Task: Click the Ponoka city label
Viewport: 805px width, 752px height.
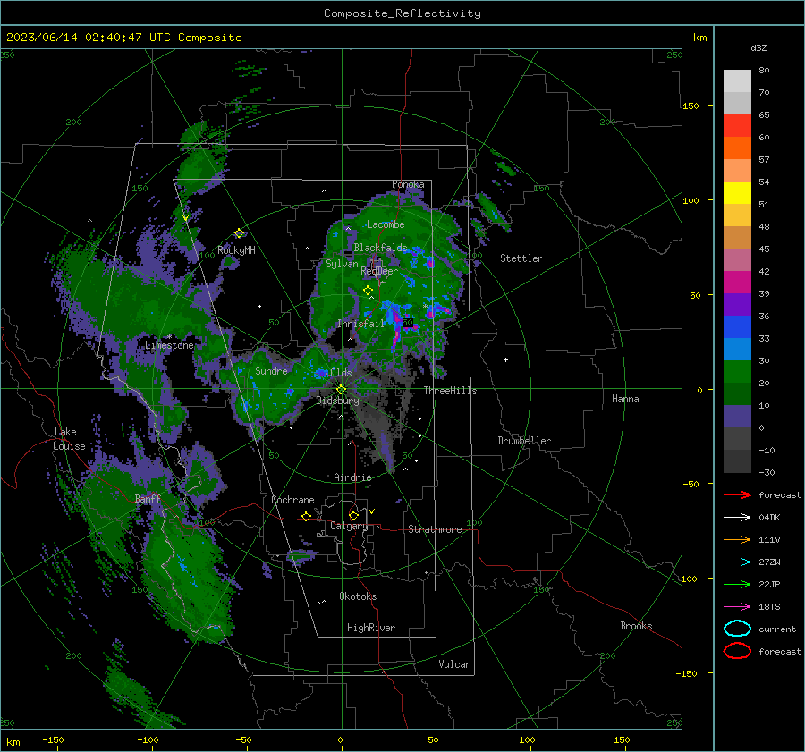Action: coord(408,184)
